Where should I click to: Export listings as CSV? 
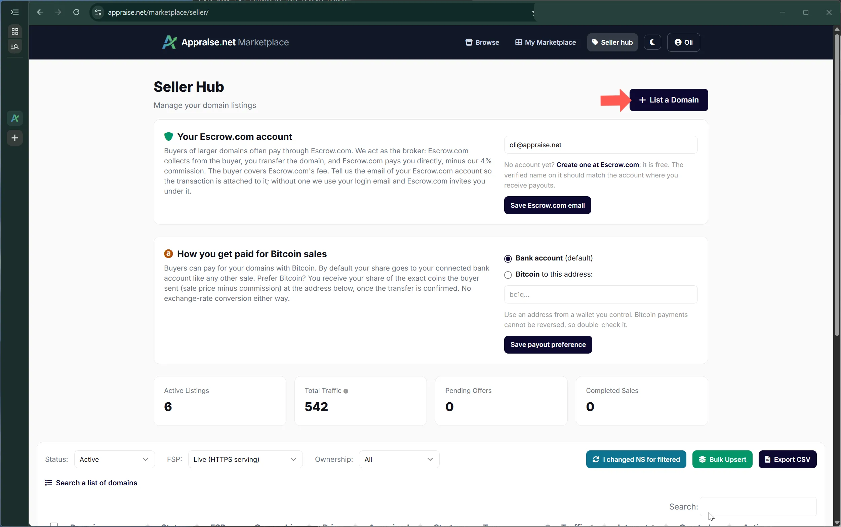pyautogui.click(x=787, y=459)
